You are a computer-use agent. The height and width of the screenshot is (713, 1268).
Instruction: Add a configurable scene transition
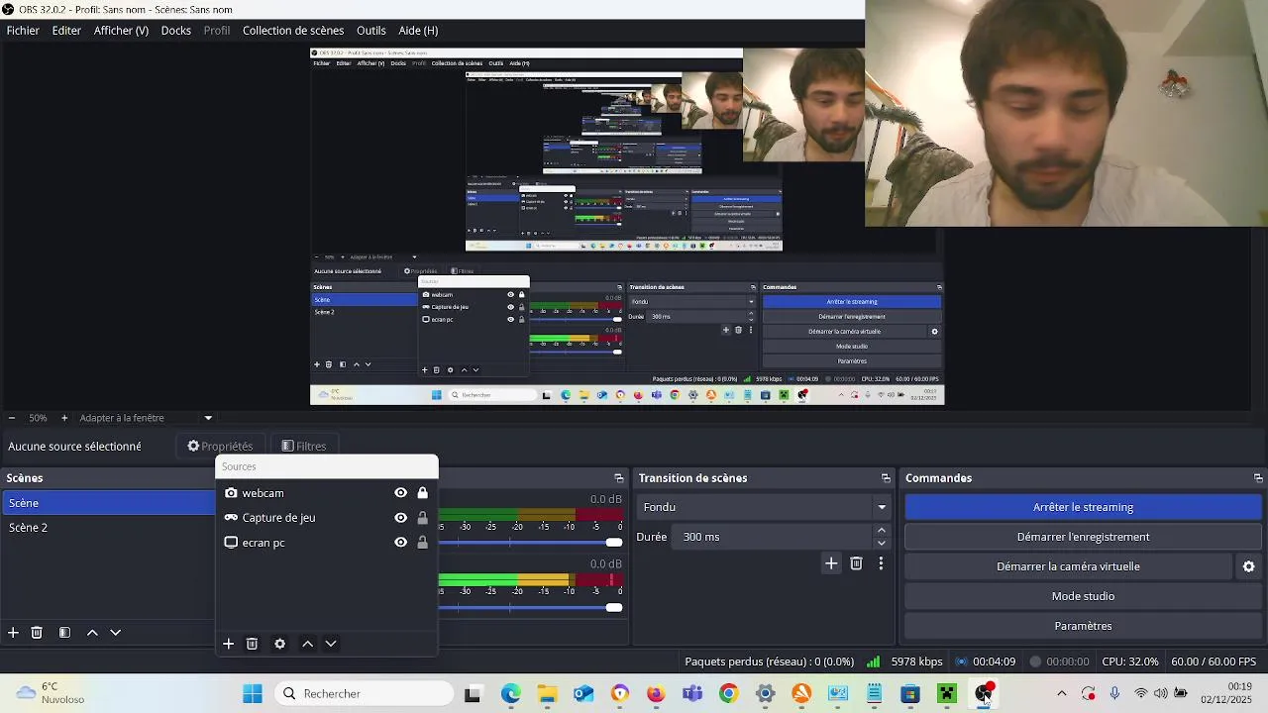pos(831,563)
